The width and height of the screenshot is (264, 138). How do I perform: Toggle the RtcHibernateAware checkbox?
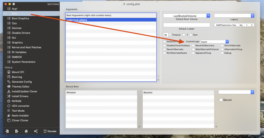pyautogui.click(x=164, y=53)
